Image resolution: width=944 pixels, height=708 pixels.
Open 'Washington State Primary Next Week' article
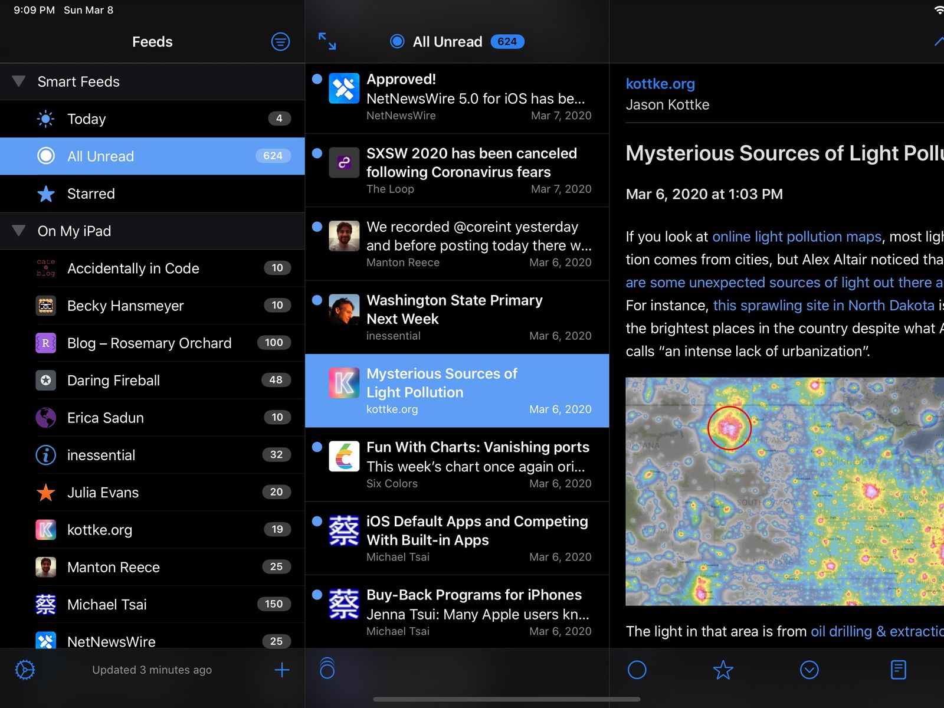click(457, 317)
